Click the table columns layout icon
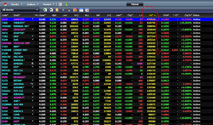Screen dimensions: 213x125 (81, 10)
